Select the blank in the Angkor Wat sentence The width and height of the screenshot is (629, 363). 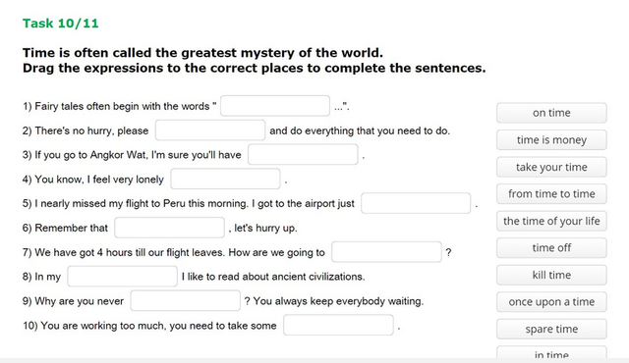coord(303,154)
